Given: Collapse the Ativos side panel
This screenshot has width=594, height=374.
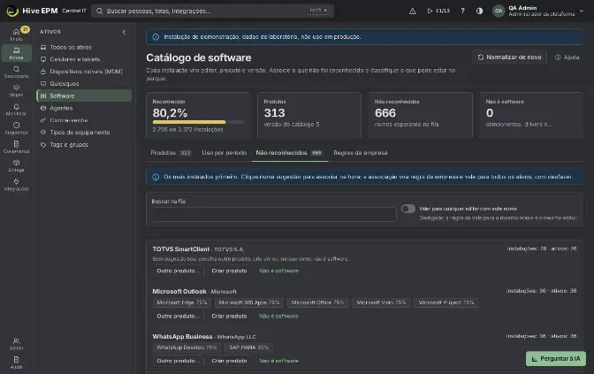Looking at the screenshot, I should (x=124, y=32).
